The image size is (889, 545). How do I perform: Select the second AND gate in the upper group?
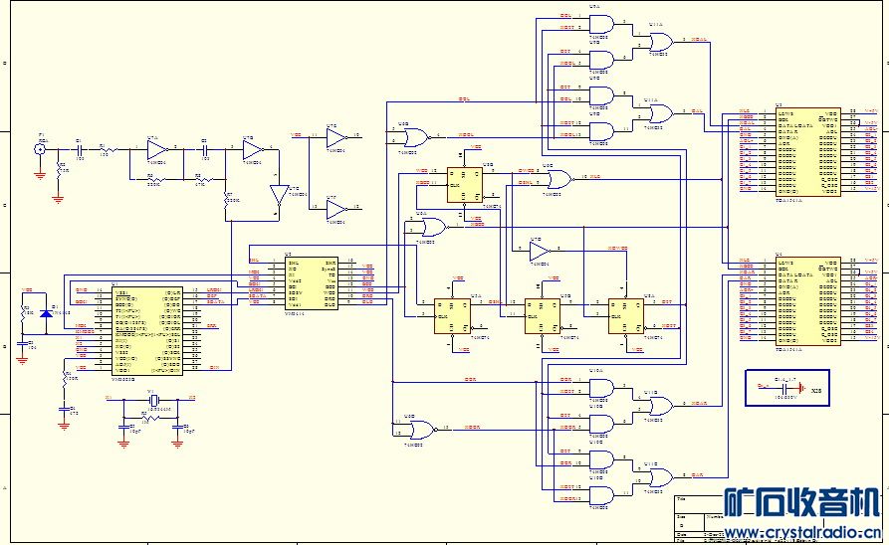coord(601,60)
